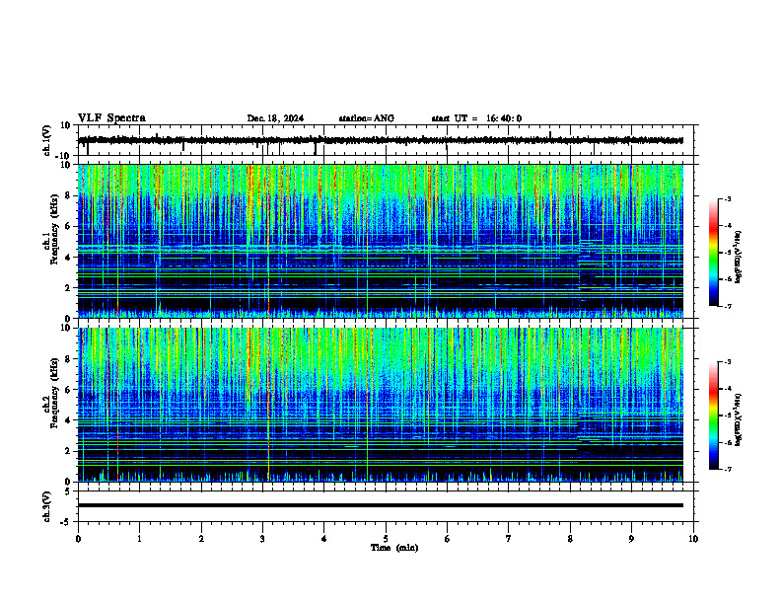Click the "6" kHz tick on ch.2 spectrogram

[x=68, y=390]
